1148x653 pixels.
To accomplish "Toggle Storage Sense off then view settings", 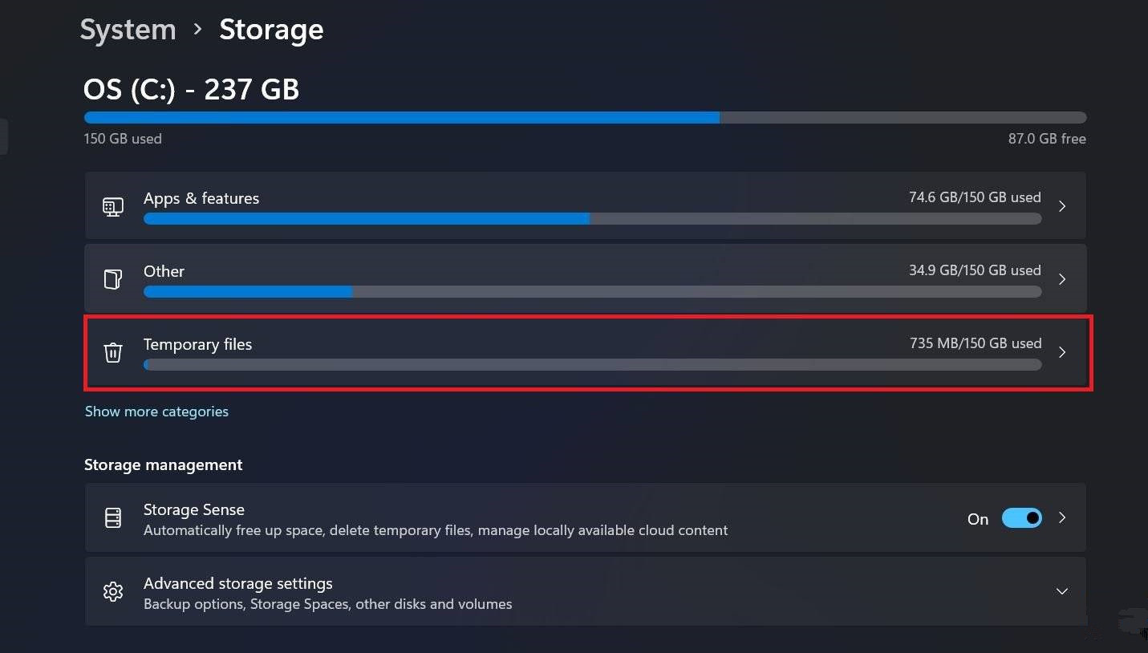I will (x=1021, y=517).
